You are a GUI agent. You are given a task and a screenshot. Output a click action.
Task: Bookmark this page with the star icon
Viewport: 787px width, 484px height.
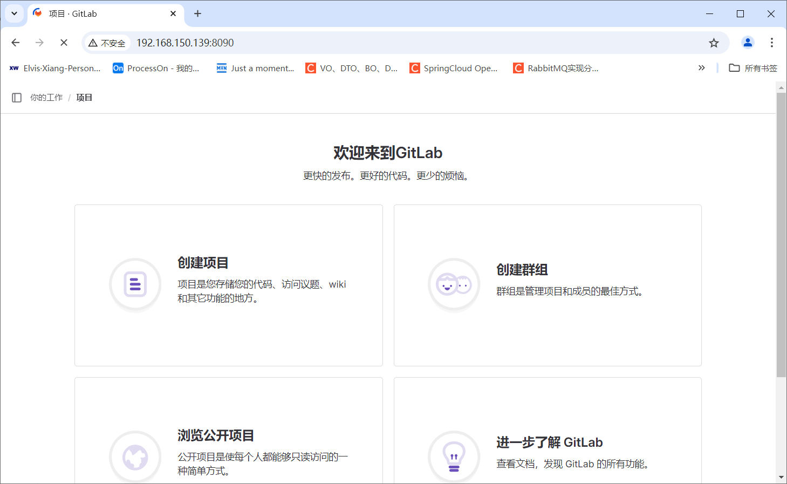point(714,43)
